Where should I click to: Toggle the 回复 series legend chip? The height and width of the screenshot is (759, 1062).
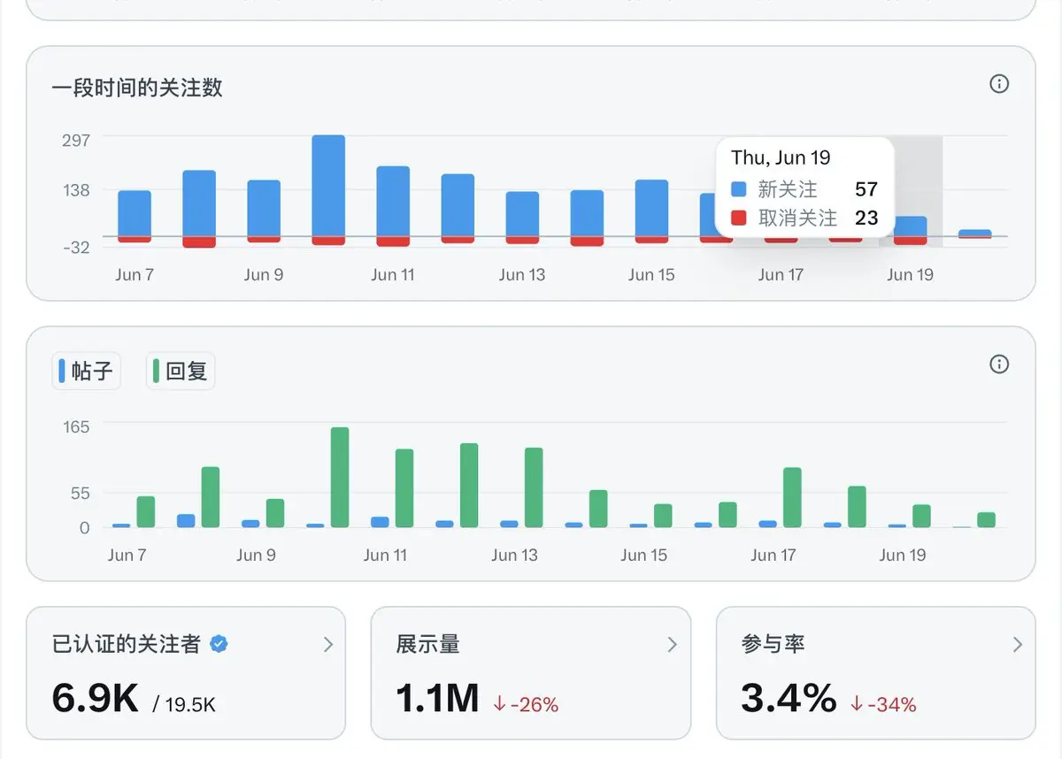(181, 371)
